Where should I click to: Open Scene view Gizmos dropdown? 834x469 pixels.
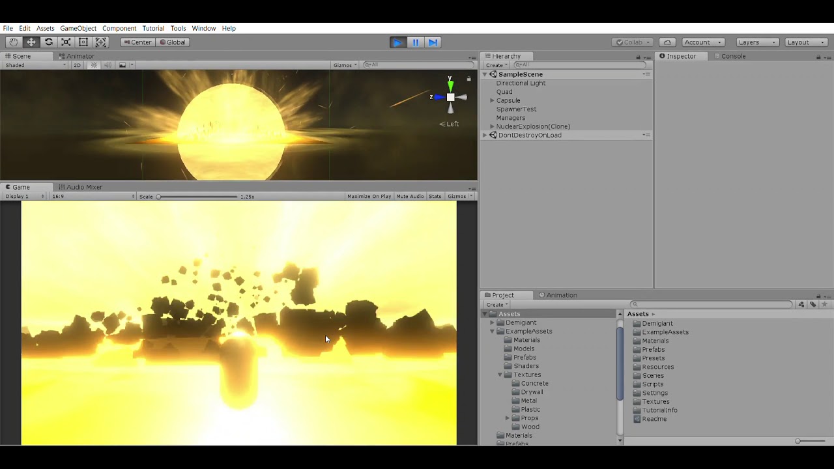[x=345, y=65]
